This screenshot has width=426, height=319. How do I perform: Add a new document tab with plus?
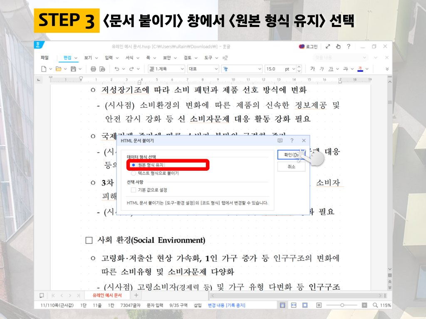click(136, 295)
